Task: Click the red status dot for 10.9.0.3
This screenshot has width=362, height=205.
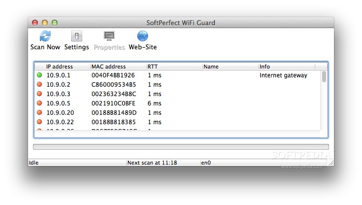Action: pos(39,94)
